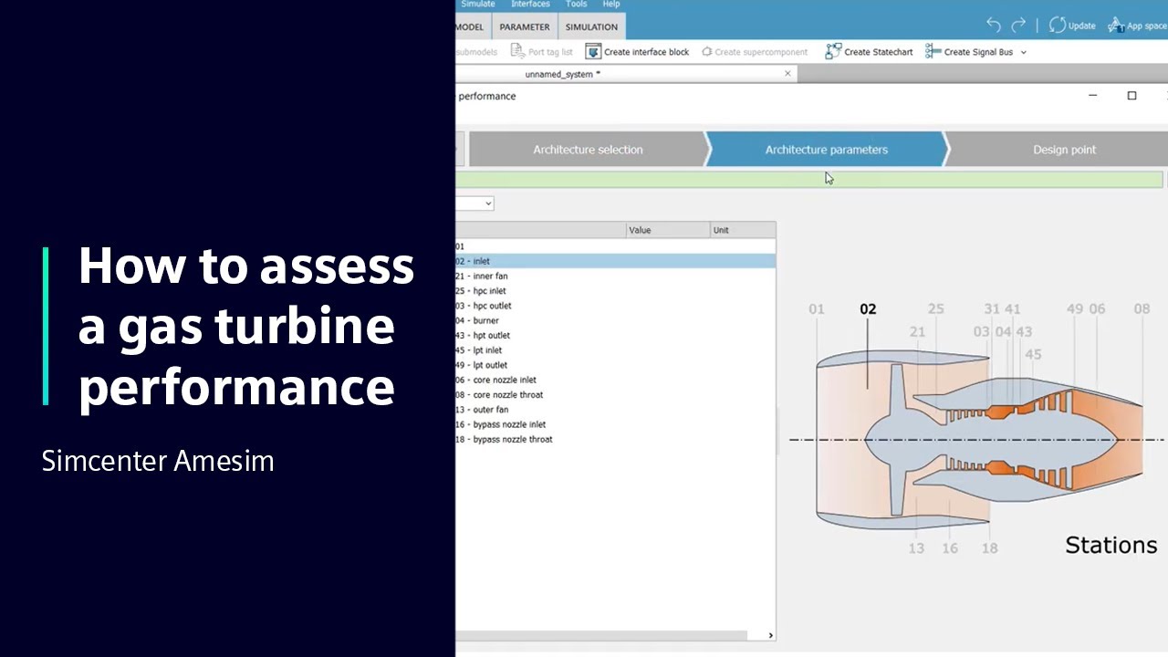
Task: Click station label 02 on diagram
Action: coord(868,309)
